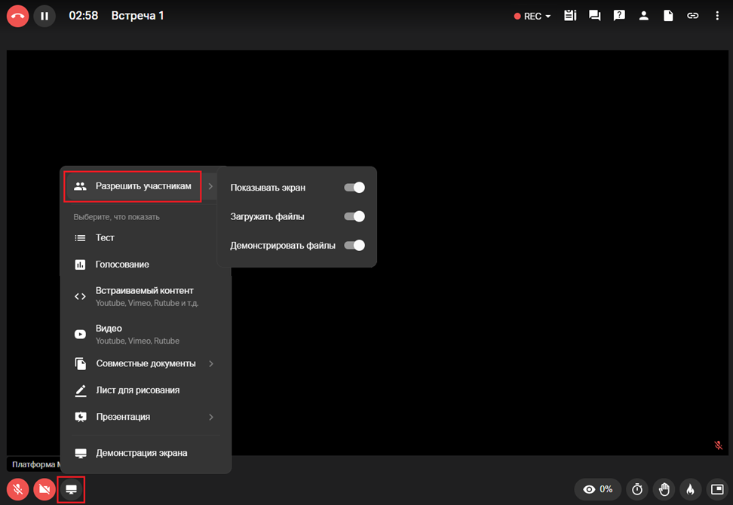This screenshot has width=733, height=505.
Task: Expand the Презентация chevron arrow
Action: [211, 417]
